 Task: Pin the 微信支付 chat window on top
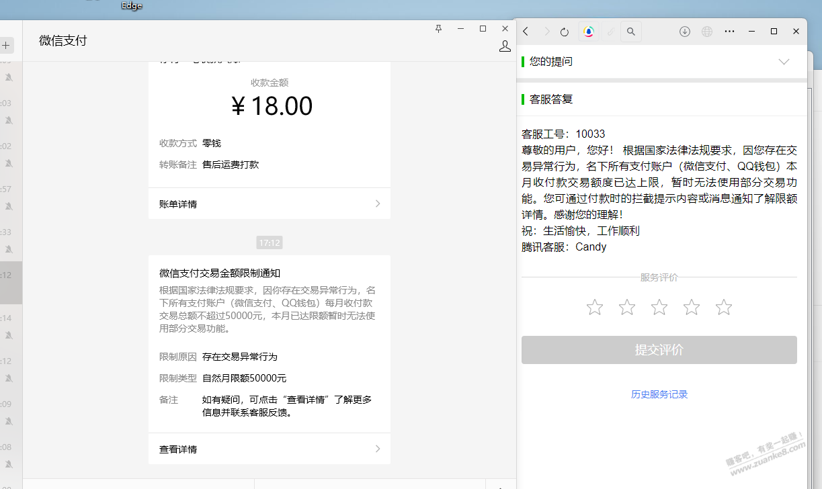[x=438, y=28]
